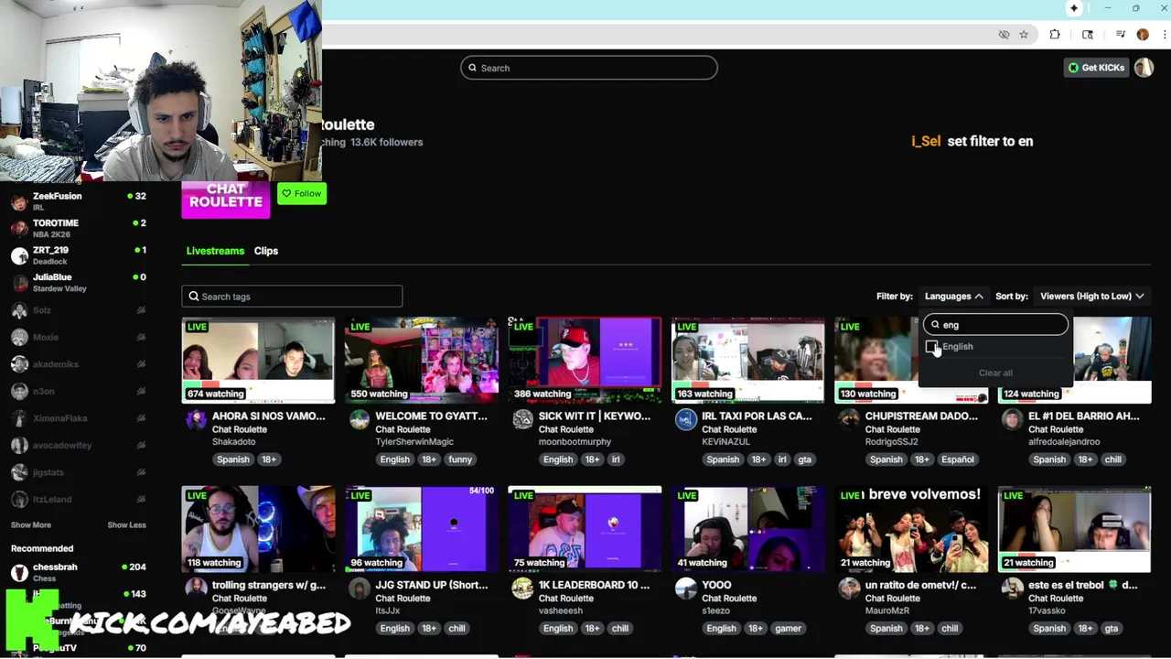Open ZRT_219 in the sidebar

pos(78,255)
